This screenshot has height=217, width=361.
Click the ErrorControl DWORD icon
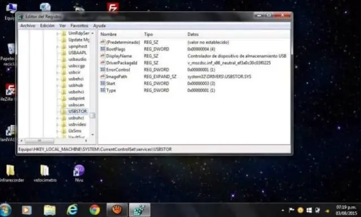point(103,70)
